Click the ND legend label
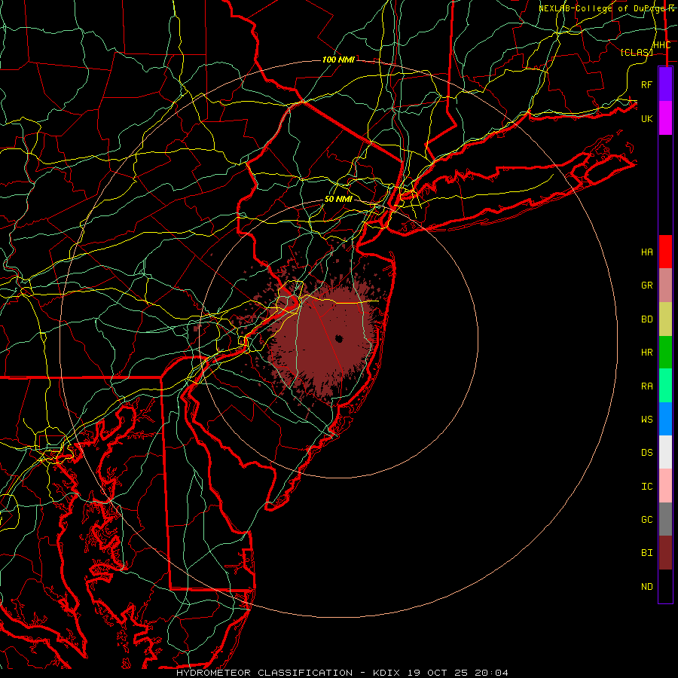 [x=646, y=586]
